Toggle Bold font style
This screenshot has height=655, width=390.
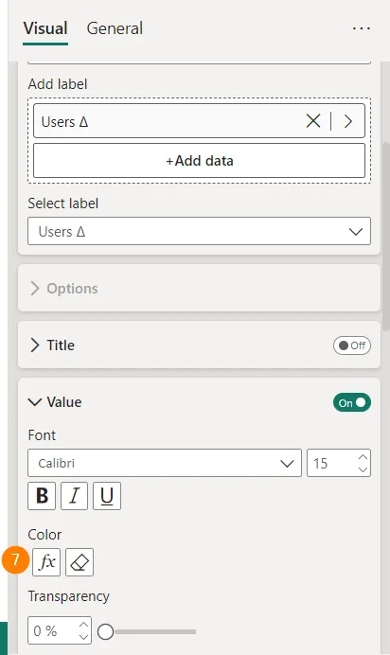(x=42, y=496)
